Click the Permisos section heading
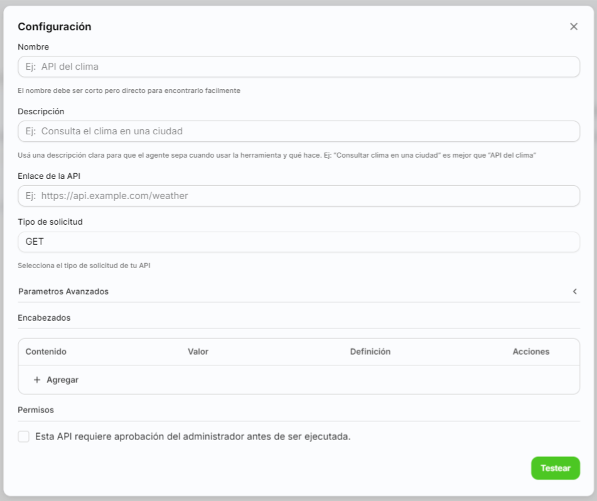Screen dimensions: 597x501 (36, 410)
